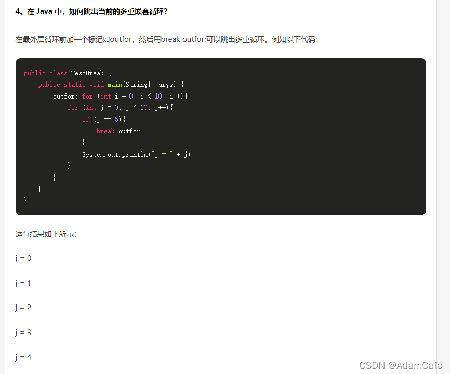Click the code line 'public class TestBreak {'

pos(68,73)
